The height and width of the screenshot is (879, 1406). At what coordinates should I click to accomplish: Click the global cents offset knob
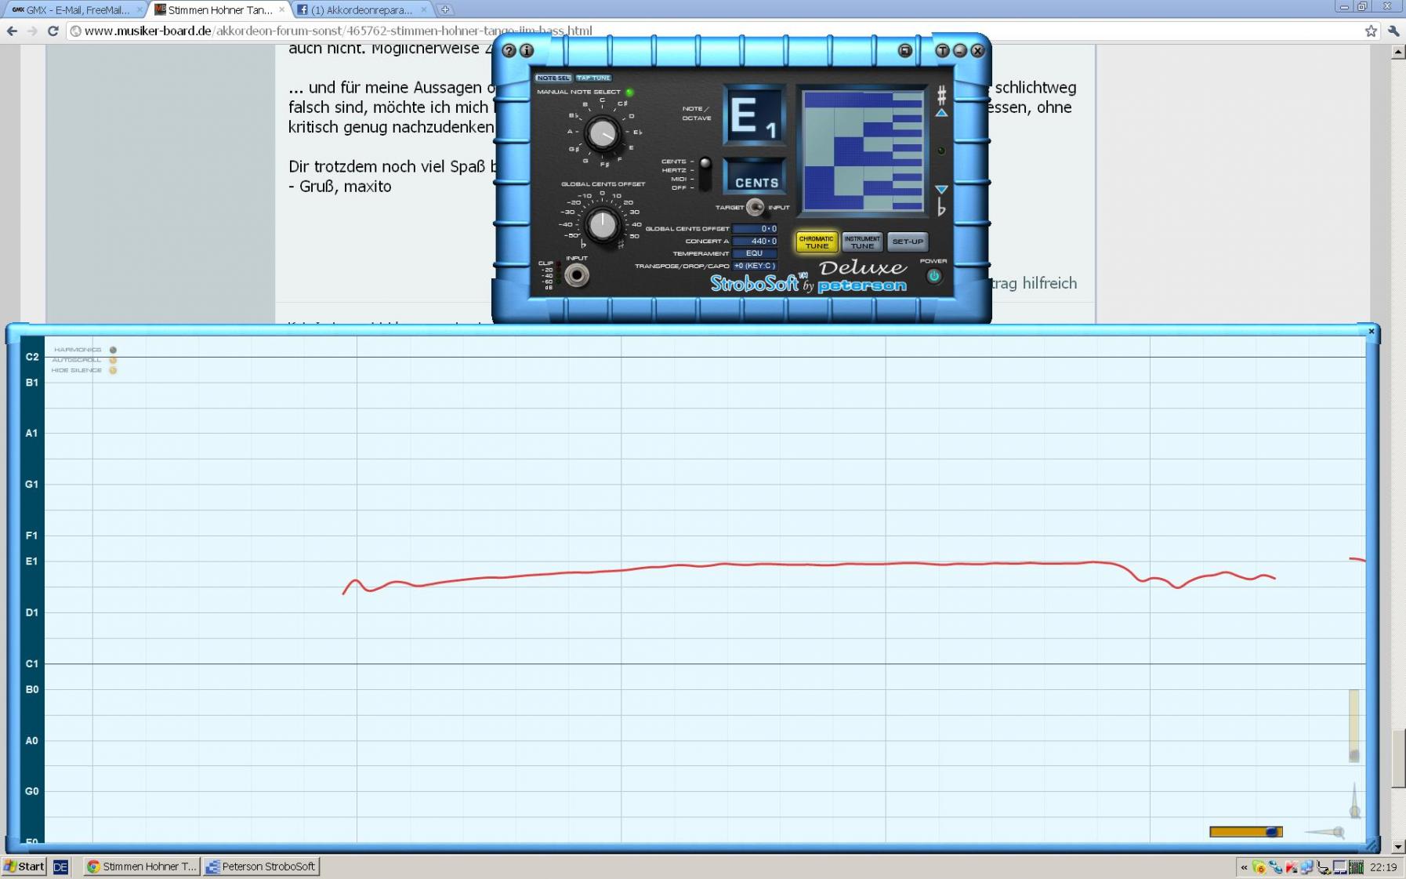point(602,226)
